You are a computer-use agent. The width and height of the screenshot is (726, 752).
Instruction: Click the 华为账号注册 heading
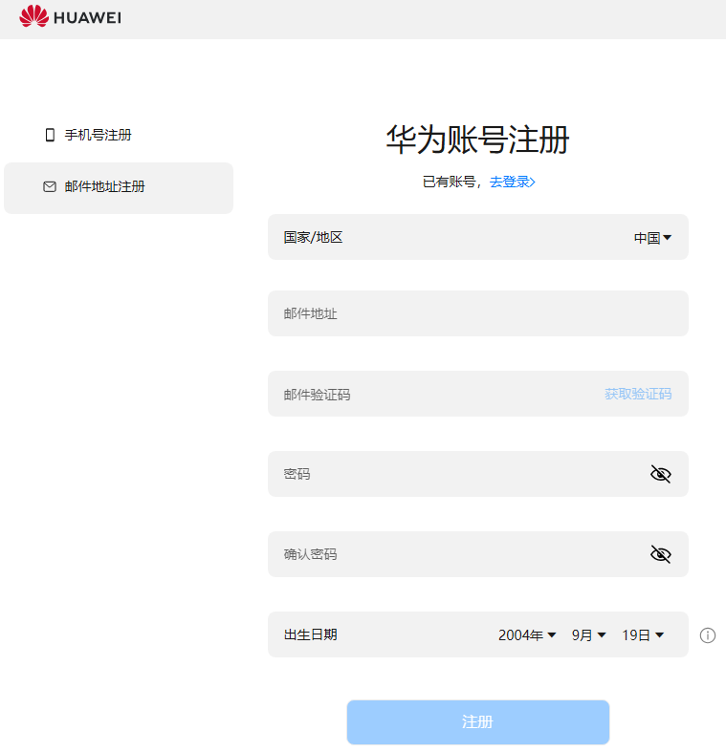pos(477,140)
